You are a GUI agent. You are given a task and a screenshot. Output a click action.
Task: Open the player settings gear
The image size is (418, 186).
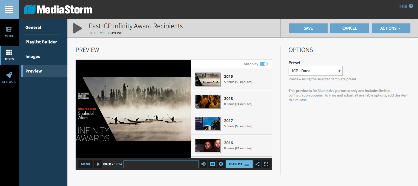[221, 164]
